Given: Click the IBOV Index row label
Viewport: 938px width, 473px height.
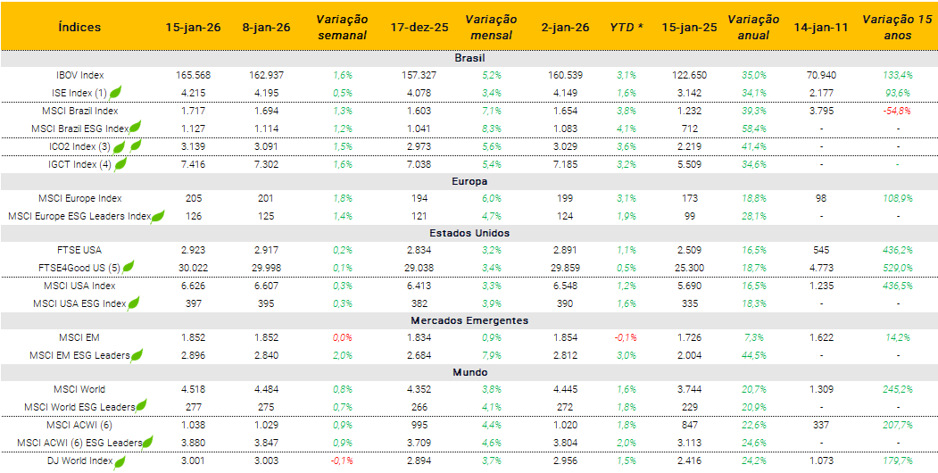Looking at the screenshot, I should pos(79,75).
